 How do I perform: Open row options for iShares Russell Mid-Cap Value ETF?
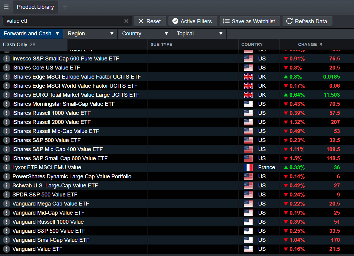(x=7, y=131)
